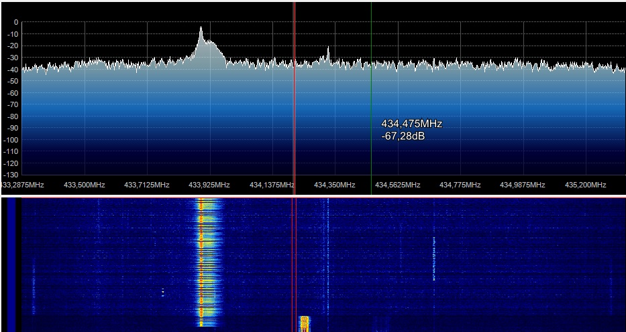Click the 434,1375MHz frequency axis label
626x332 pixels.
tap(272, 185)
